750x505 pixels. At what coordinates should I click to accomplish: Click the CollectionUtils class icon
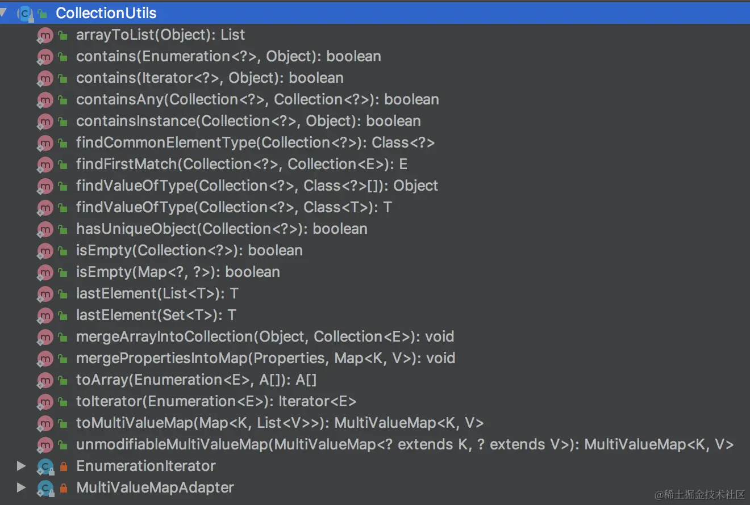(25, 12)
